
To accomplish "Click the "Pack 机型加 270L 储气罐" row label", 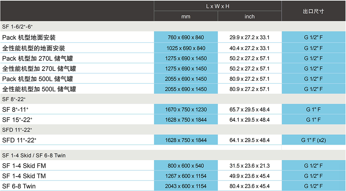I will point(38,58).
